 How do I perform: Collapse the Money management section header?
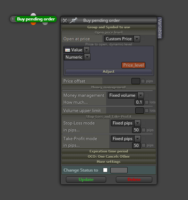[x=109, y=87]
